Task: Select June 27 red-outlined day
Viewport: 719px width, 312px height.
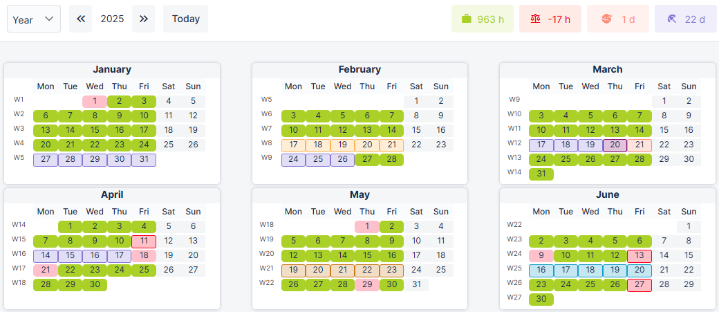Action: 639,284
